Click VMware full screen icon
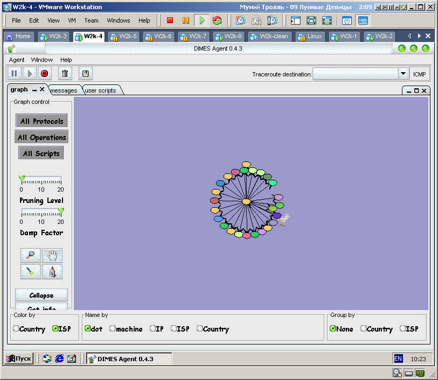438x380 pixels. 311,20
